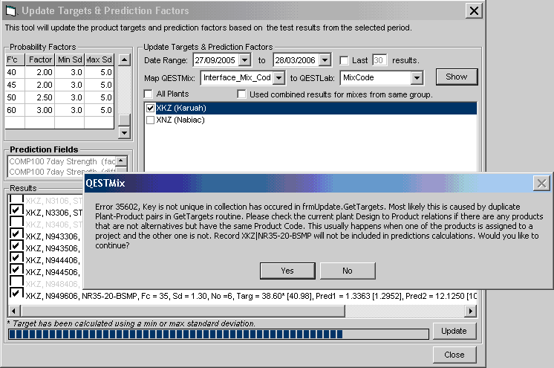This screenshot has width=554, height=368.
Task: Click the Close button at bottom
Action: coord(454,355)
